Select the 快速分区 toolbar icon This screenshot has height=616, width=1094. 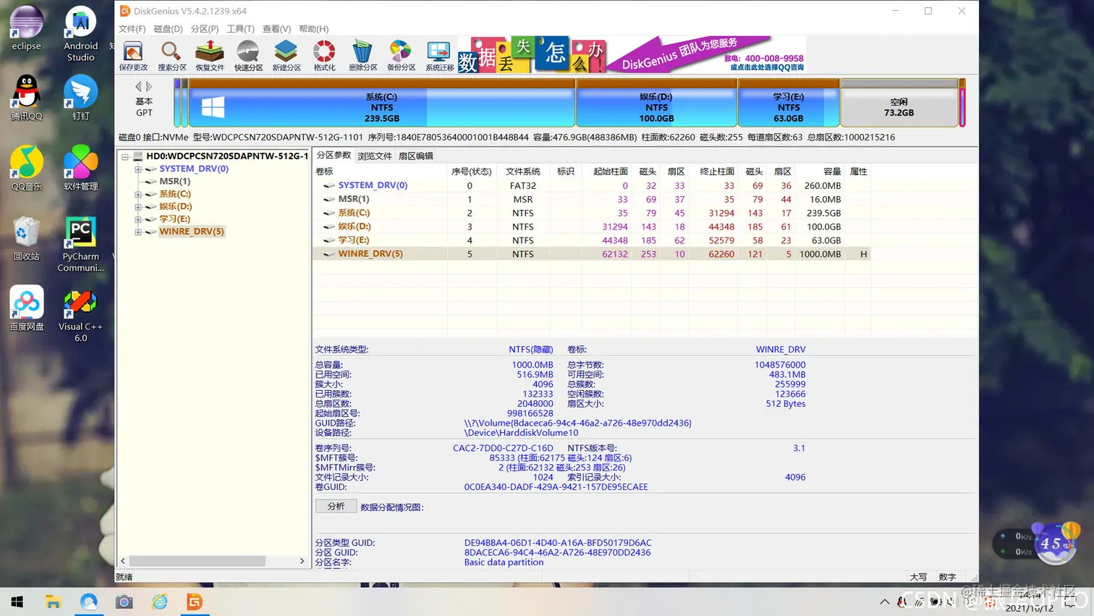pyautogui.click(x=248, y=56)
